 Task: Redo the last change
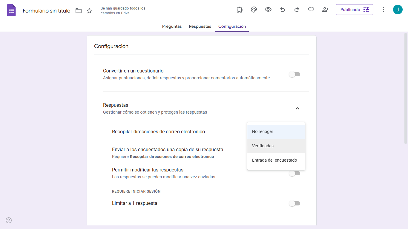[x=297, y=10]
